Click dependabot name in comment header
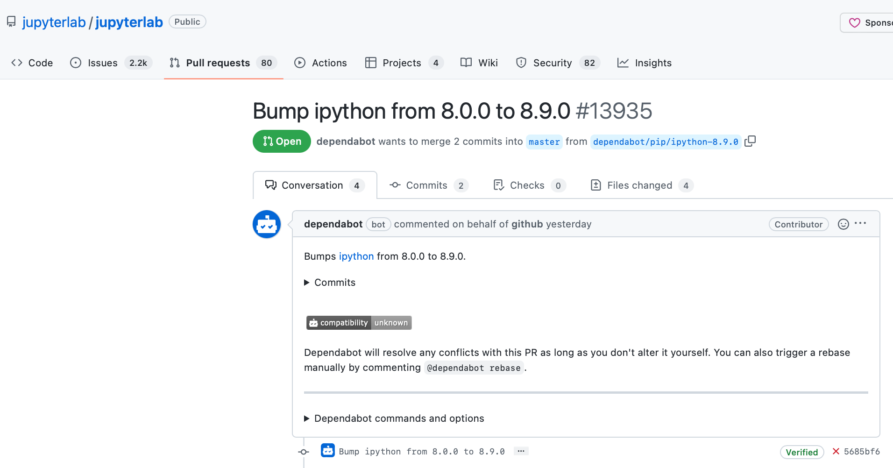The width and height of the screenshot is (893, 468). point(333,224)
